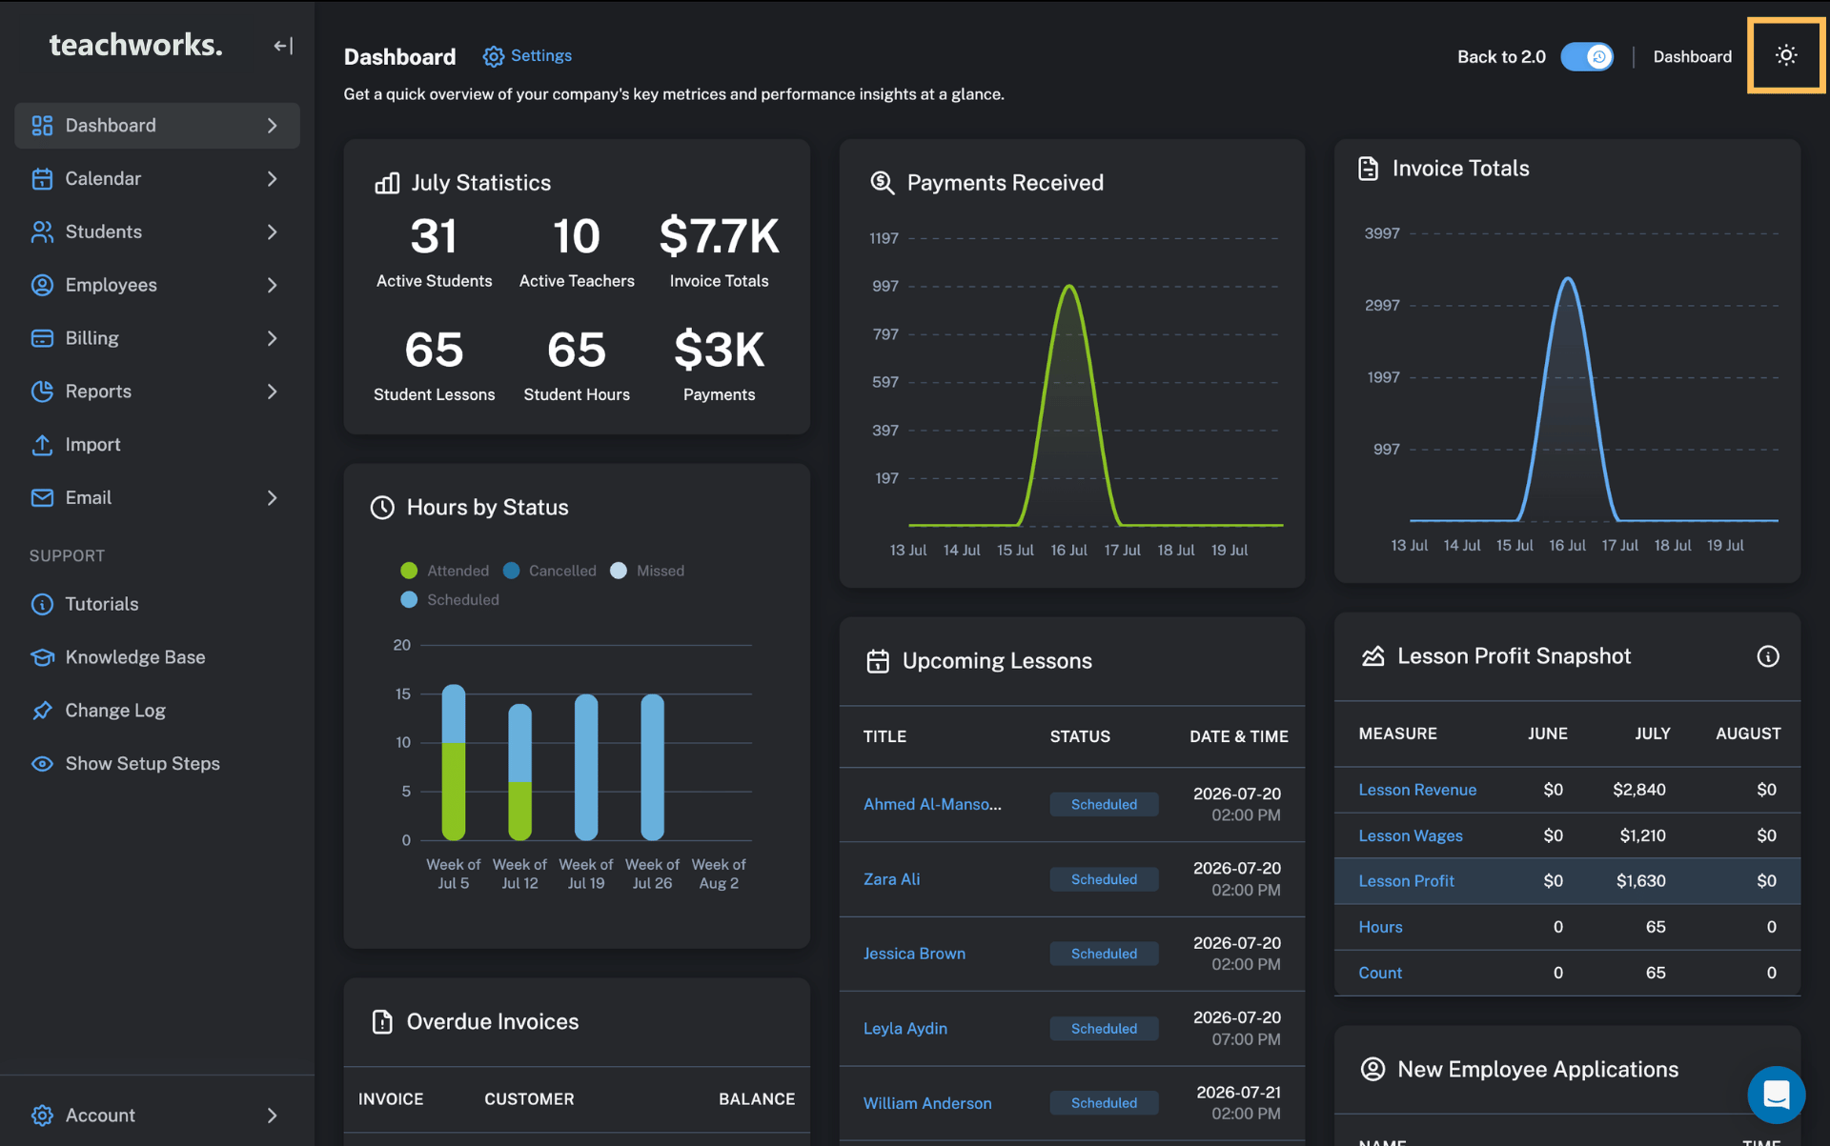This screenshot has width=1830, height=1146.
Task: Toggle Scheduled series in chart legend
Action: click(x=450, y=599)
